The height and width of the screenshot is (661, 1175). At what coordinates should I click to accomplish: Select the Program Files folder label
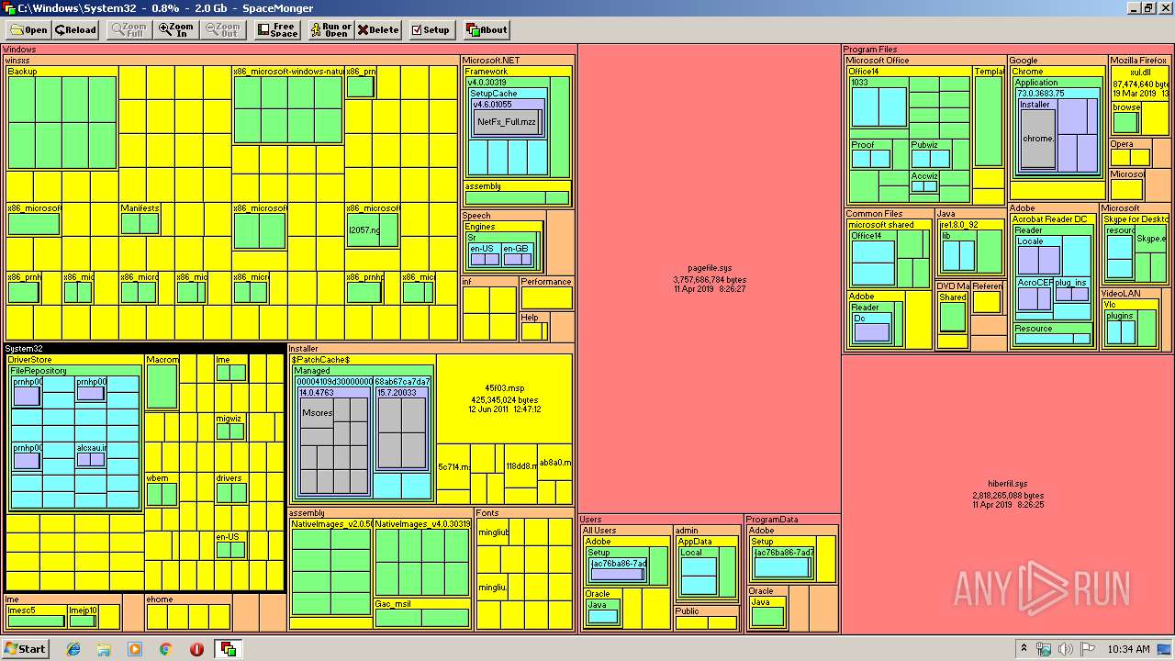coord(869,50)
